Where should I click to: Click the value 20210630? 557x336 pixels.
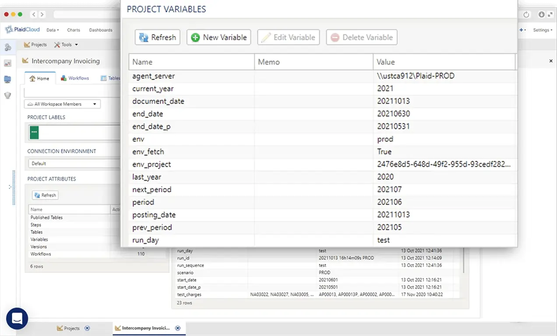coord(393,114)
